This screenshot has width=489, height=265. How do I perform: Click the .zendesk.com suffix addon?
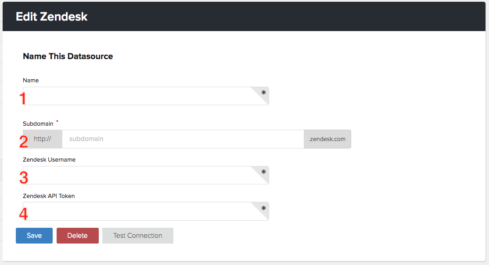click(327, 139)
